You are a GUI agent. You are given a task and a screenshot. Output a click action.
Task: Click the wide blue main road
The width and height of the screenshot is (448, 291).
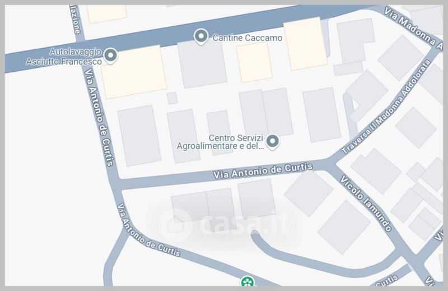(x=183, y=36)
